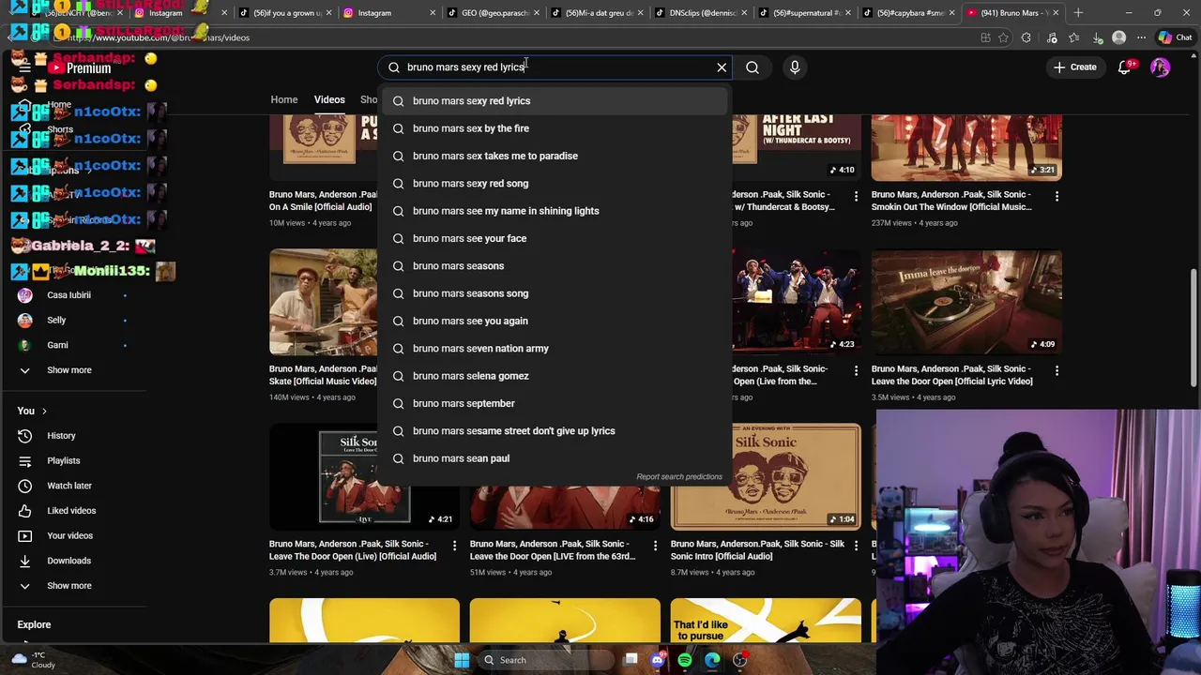1201x675 pixels.
Task: Open the 'You' section chevron
Action: click(x=43, y=411)
